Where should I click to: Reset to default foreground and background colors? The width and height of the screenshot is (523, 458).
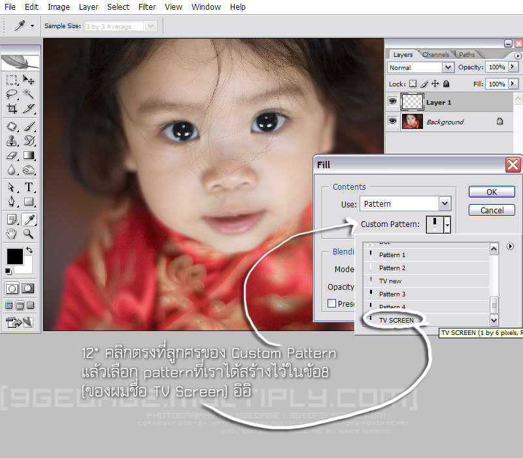[x=8, y=271]
